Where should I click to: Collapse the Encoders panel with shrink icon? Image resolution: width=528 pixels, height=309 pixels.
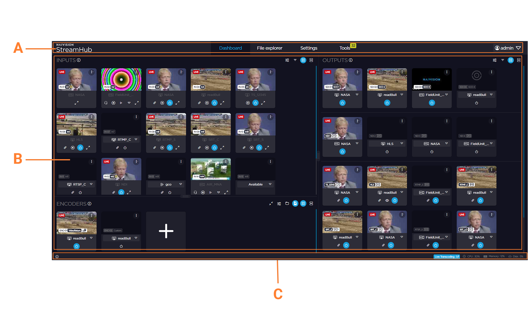click(271, 204)
